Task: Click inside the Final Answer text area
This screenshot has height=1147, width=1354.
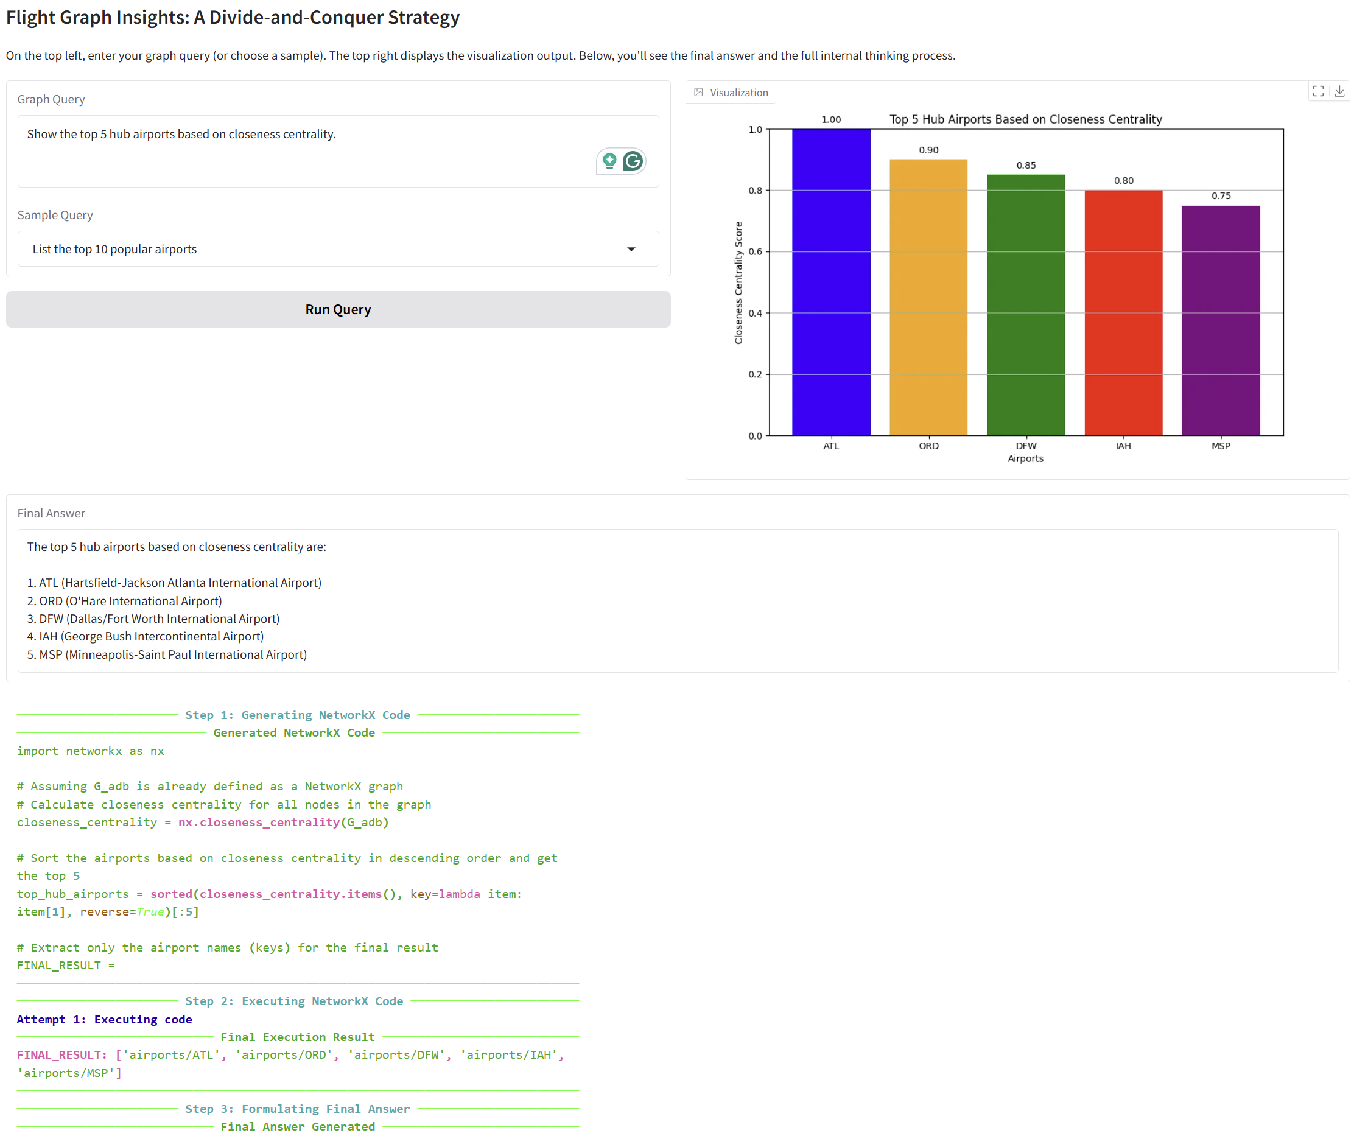Action: click(676, 600)
